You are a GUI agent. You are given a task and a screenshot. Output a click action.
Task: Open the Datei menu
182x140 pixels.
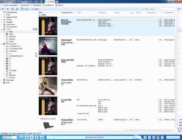5,1
